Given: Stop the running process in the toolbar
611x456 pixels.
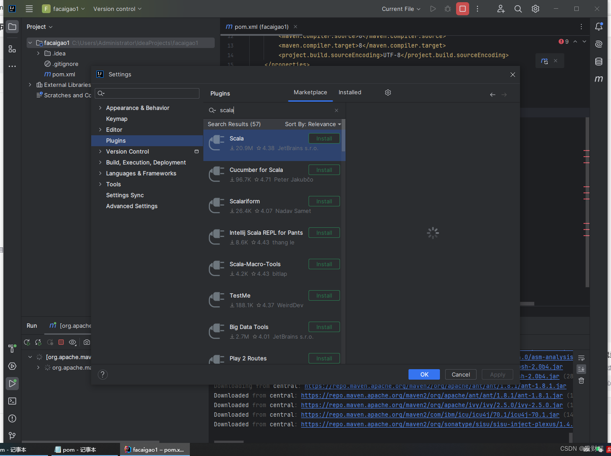Looking at the screenshot, I should click(463, 9).
